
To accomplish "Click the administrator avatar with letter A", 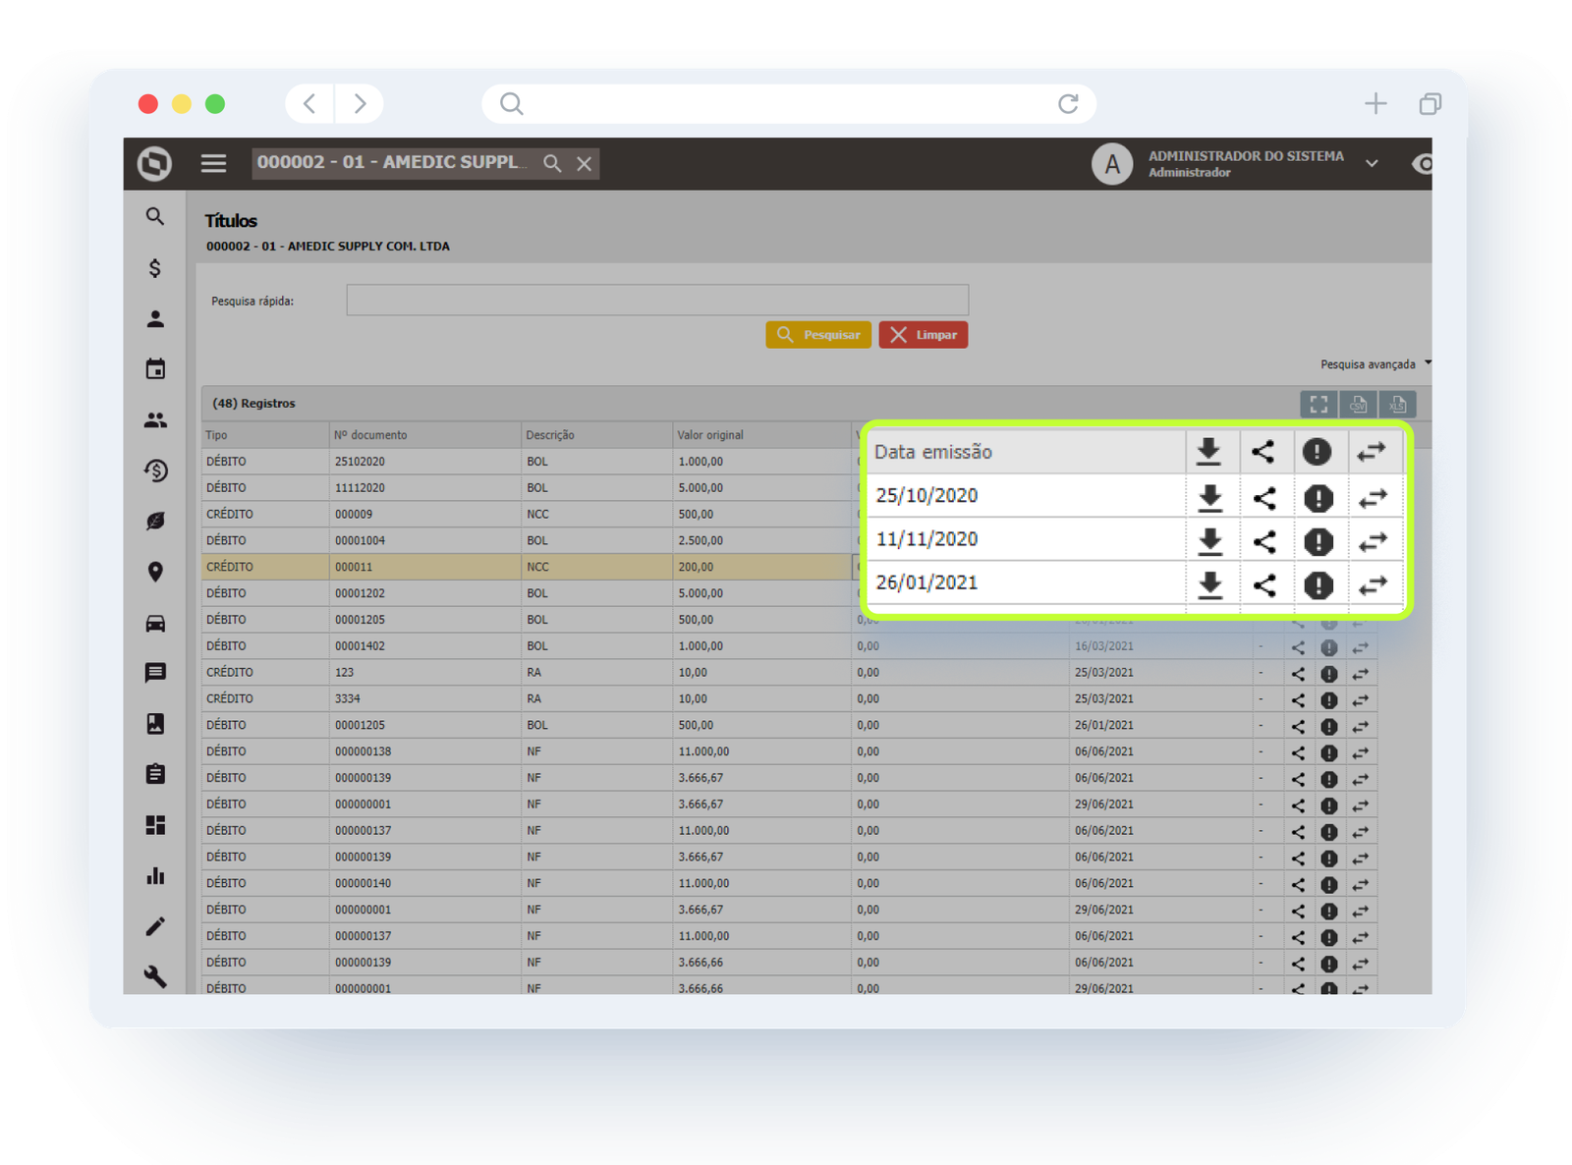I will (1112, 164).
